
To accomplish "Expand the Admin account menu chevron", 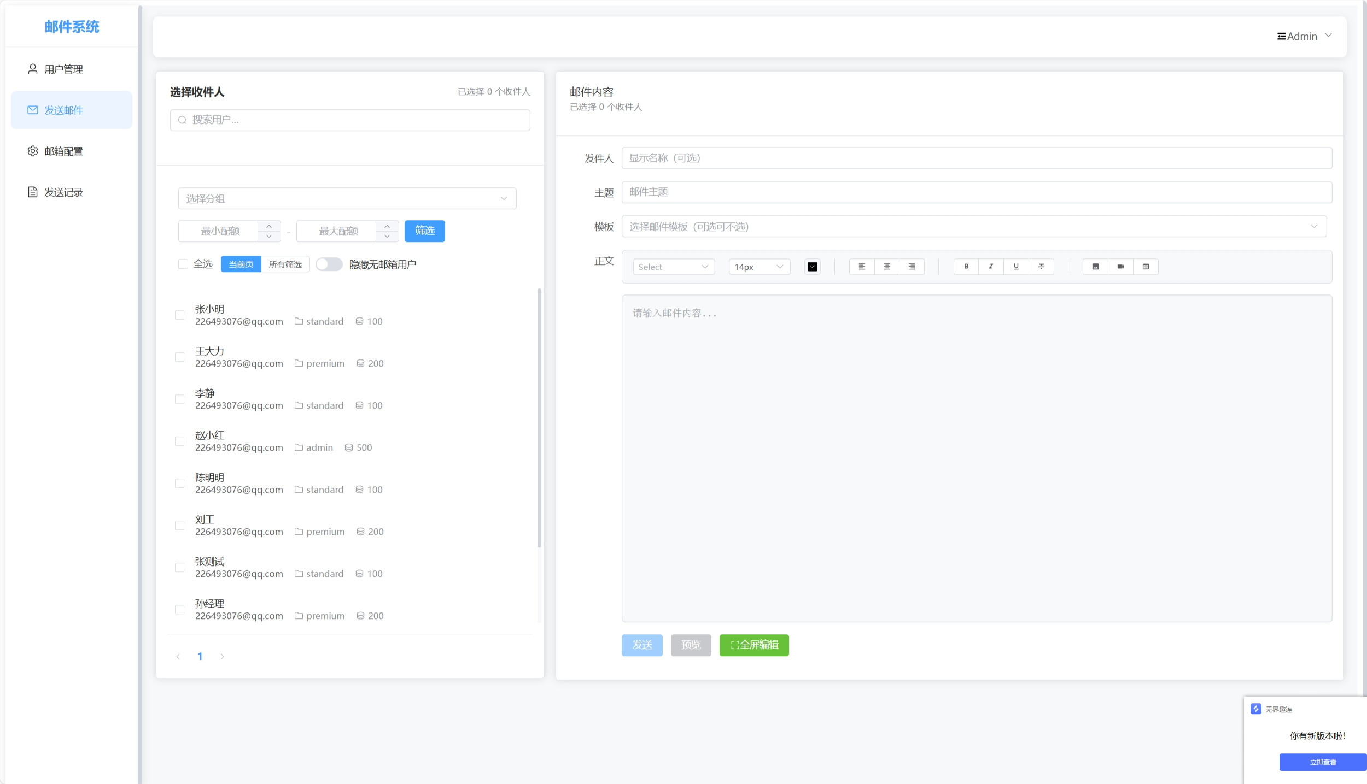I will coord(1328,36).
